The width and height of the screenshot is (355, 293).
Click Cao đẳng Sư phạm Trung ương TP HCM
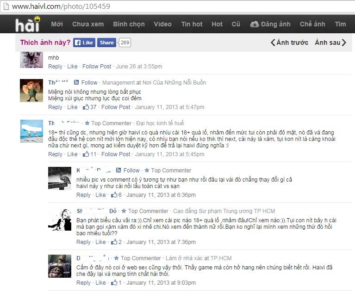tap(224, 211)
